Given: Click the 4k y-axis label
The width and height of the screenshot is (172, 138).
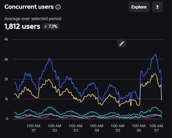Looking at the screenshot, I should coord(7,39).
